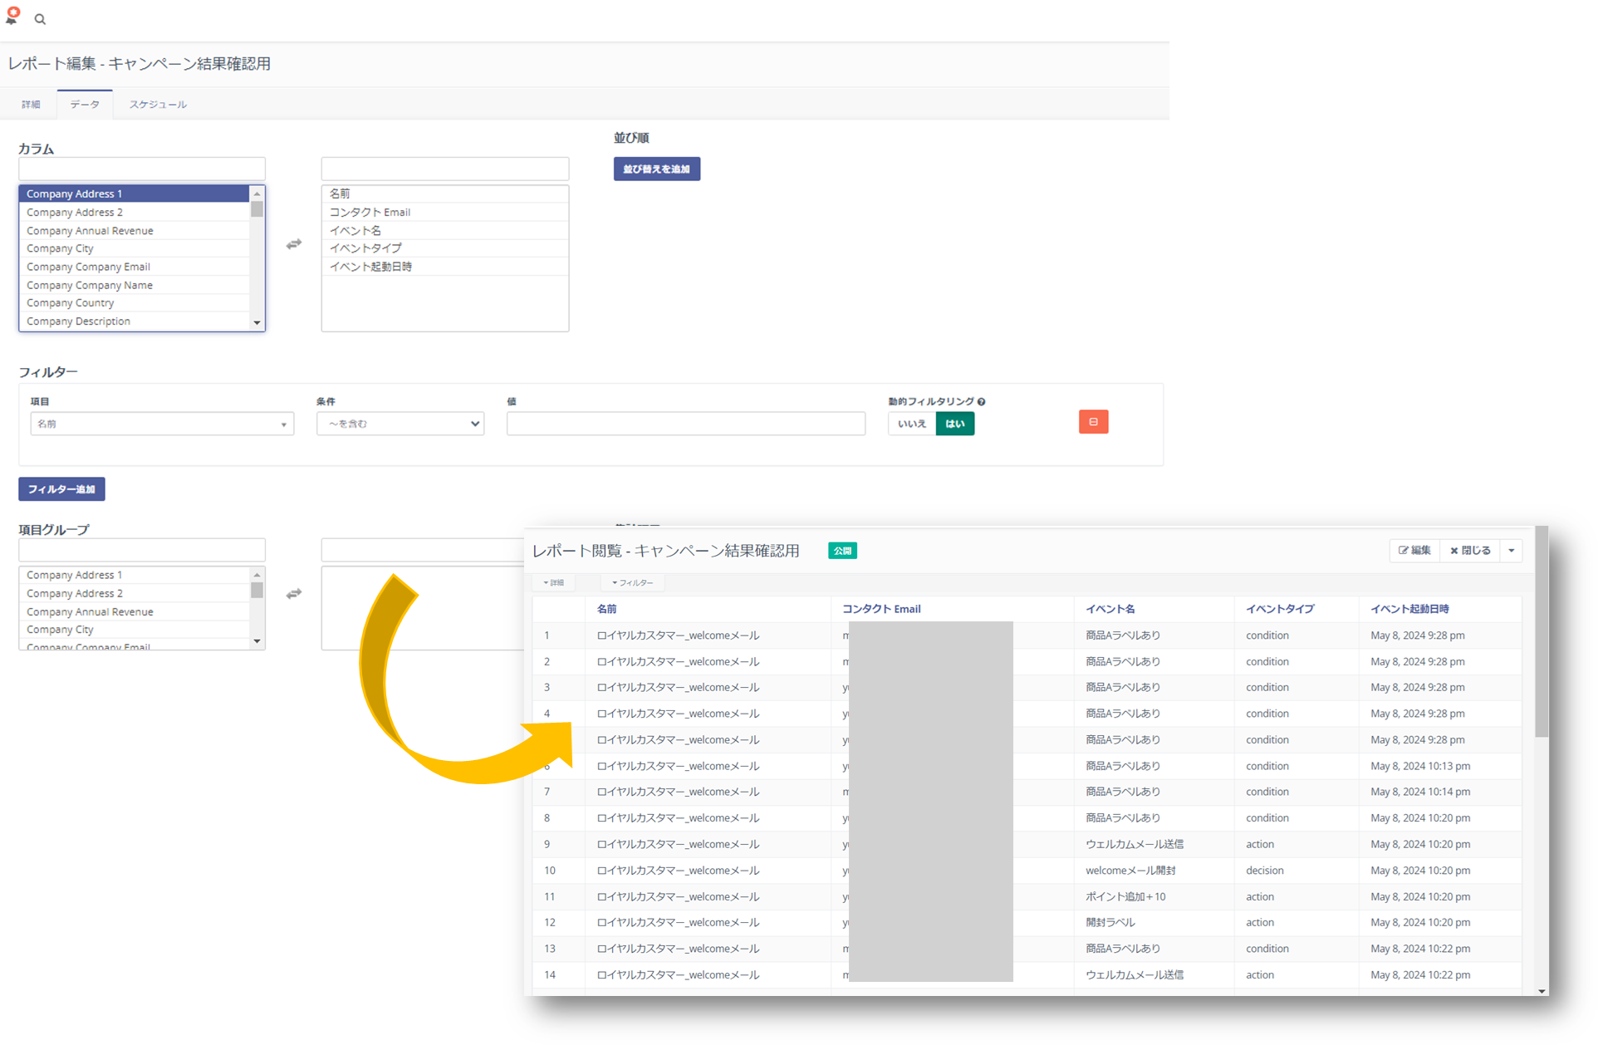Click the group-by swap arrows icon

click(294, 594)
